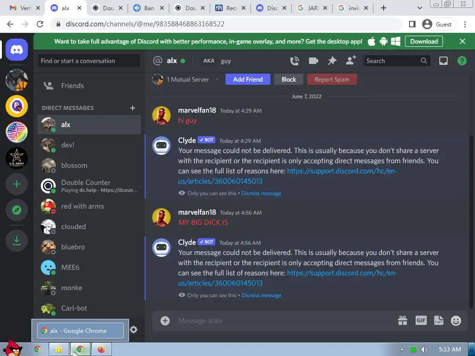The width and height of the screenshot is (475, 356).
Task: Open DM with Carl-bot
Action: [x=89, y=308]
